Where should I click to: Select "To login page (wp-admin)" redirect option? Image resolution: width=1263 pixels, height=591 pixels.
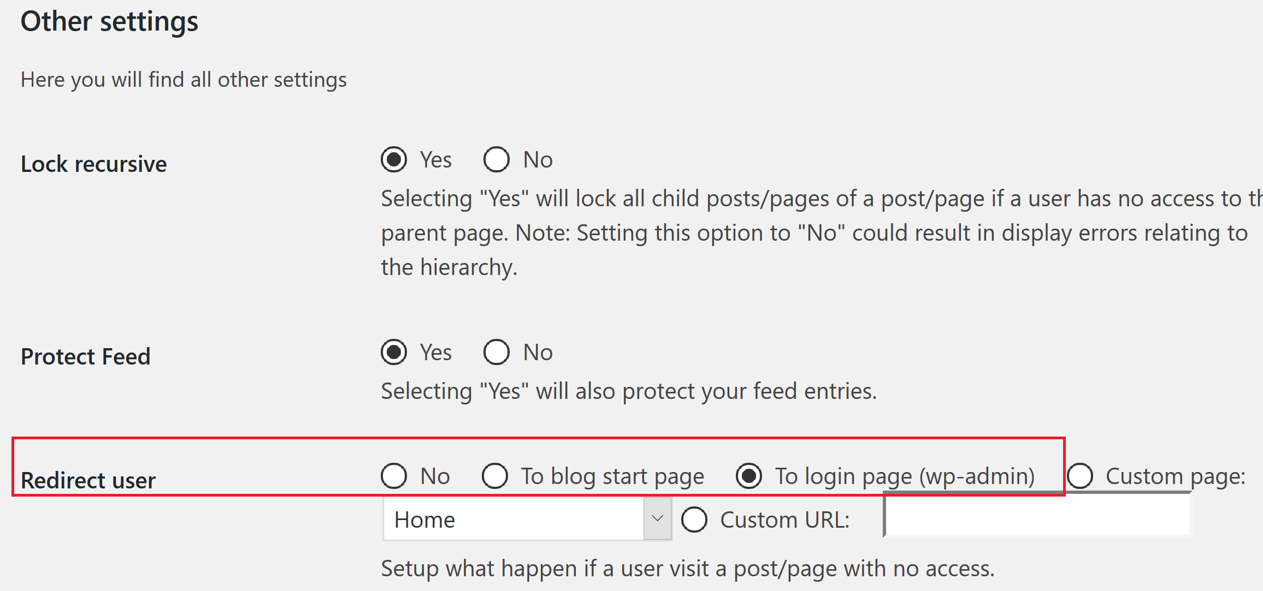(x=749, y=476)
